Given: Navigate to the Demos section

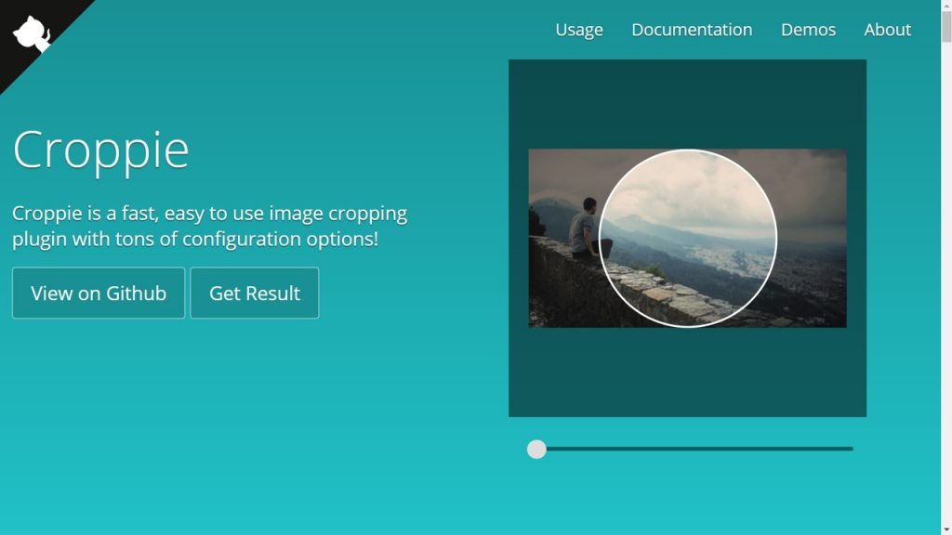Looking at the screenshot, I should pos(808,30).
